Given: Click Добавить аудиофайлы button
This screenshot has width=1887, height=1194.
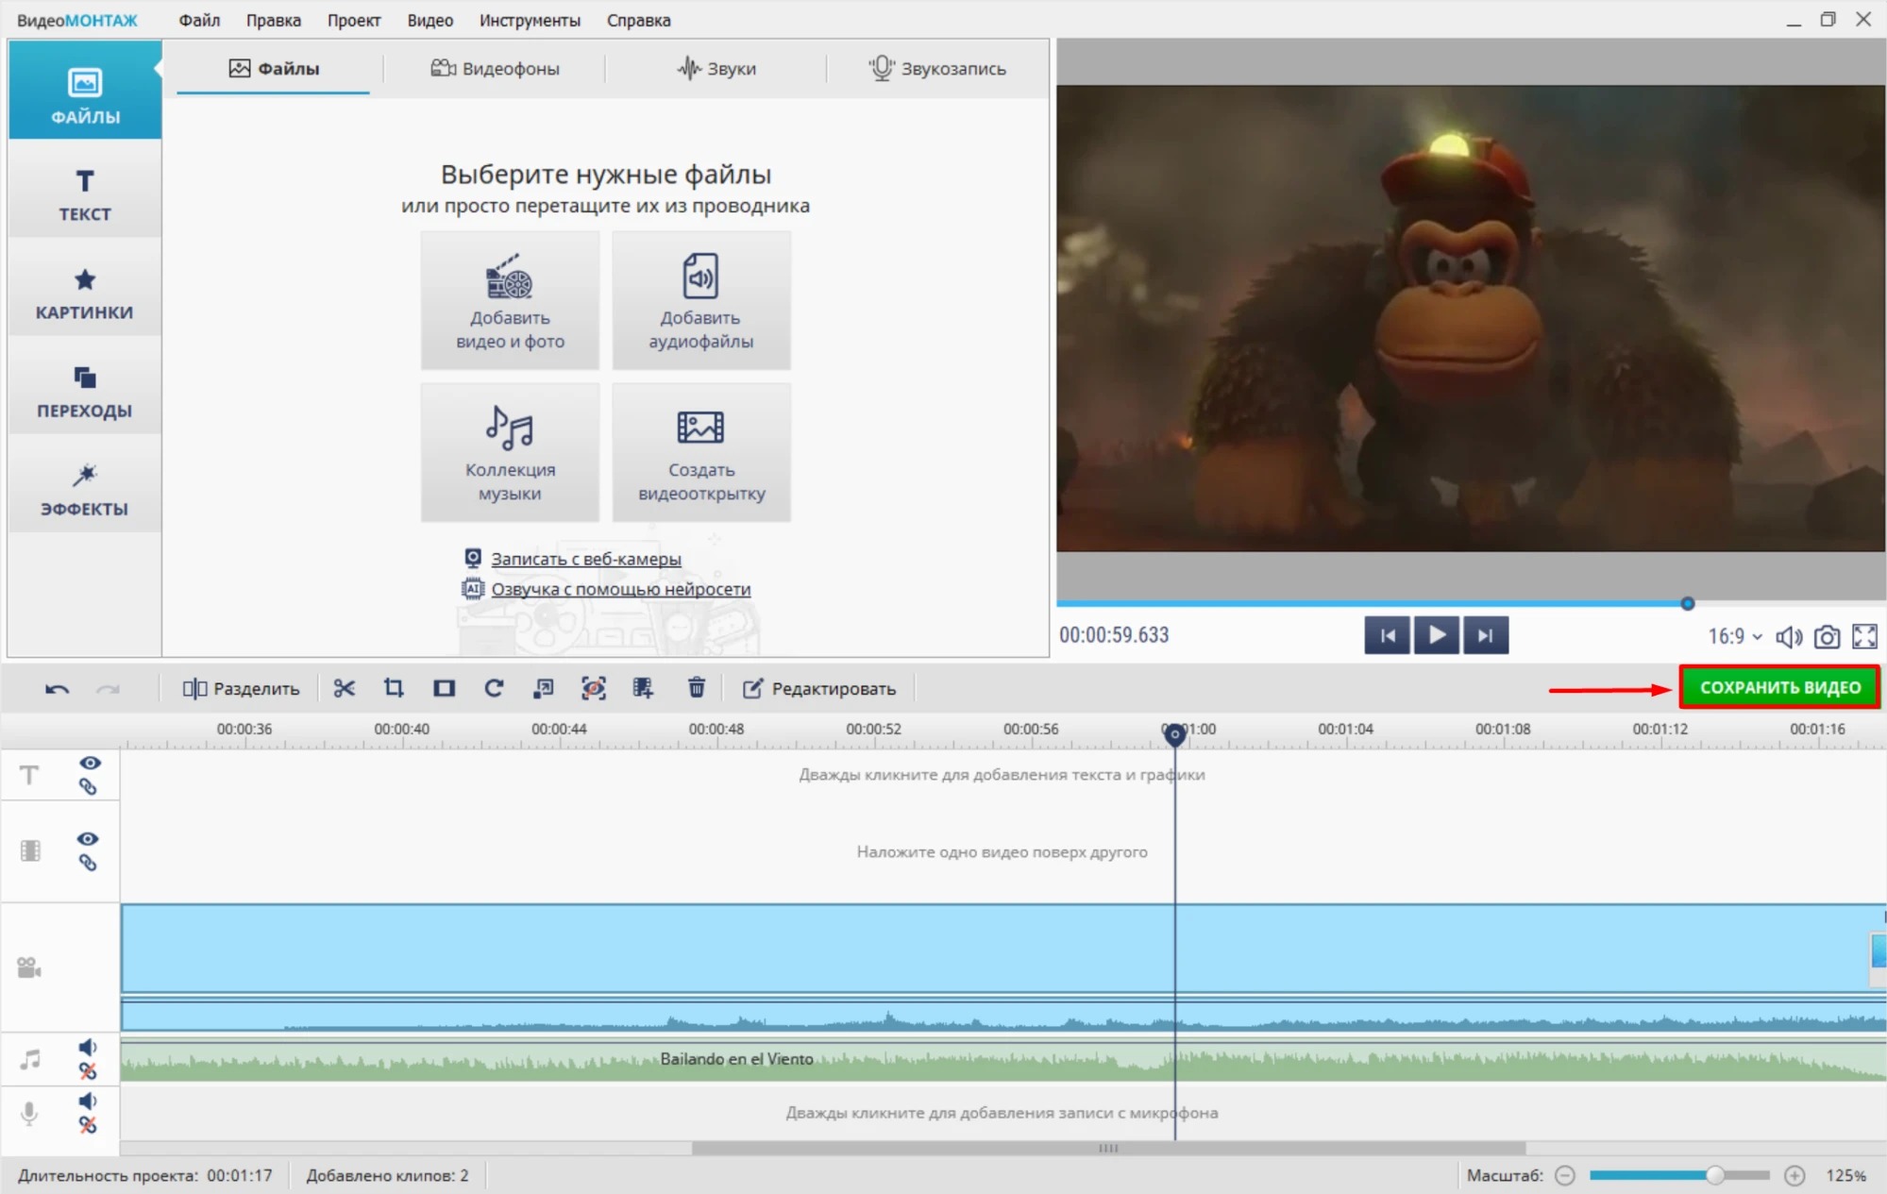Looking at the screenshot, I should click(x=701, y=300).
